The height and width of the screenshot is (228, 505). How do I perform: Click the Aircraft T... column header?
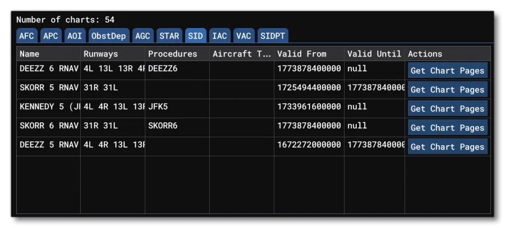coord(241,54)
